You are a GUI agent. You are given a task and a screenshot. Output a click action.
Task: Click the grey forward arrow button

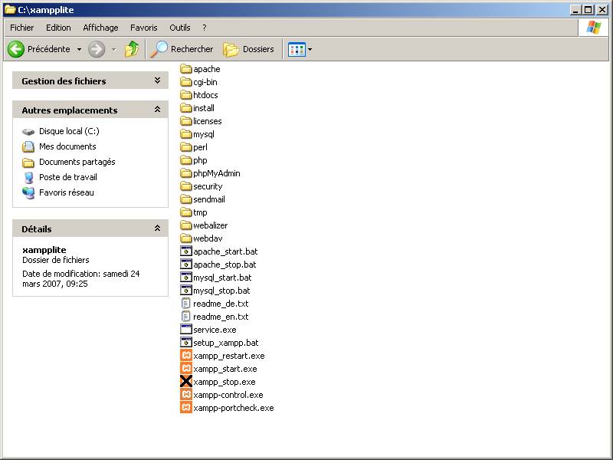(97, 49)
